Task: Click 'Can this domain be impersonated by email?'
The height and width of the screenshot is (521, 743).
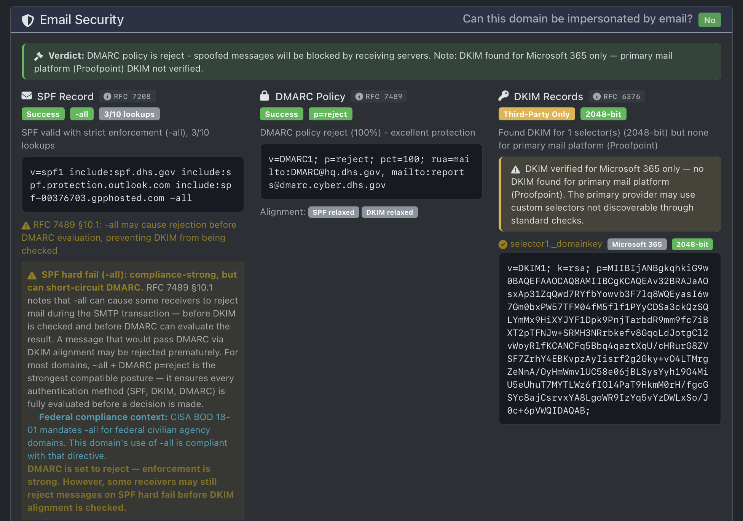Action: pyautogui.click(x=577, y=19)
